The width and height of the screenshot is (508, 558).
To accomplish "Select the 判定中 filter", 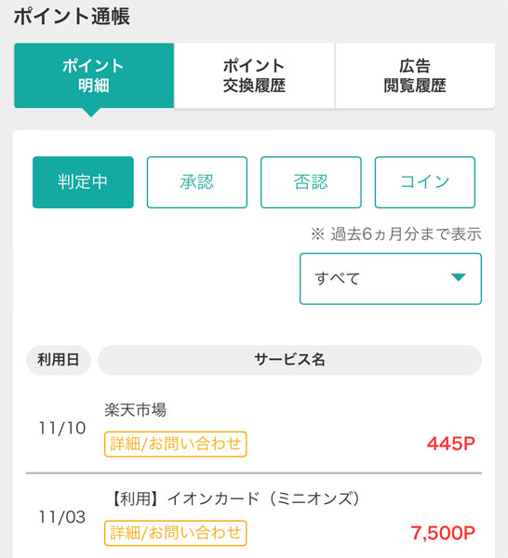I will [83, 182].
